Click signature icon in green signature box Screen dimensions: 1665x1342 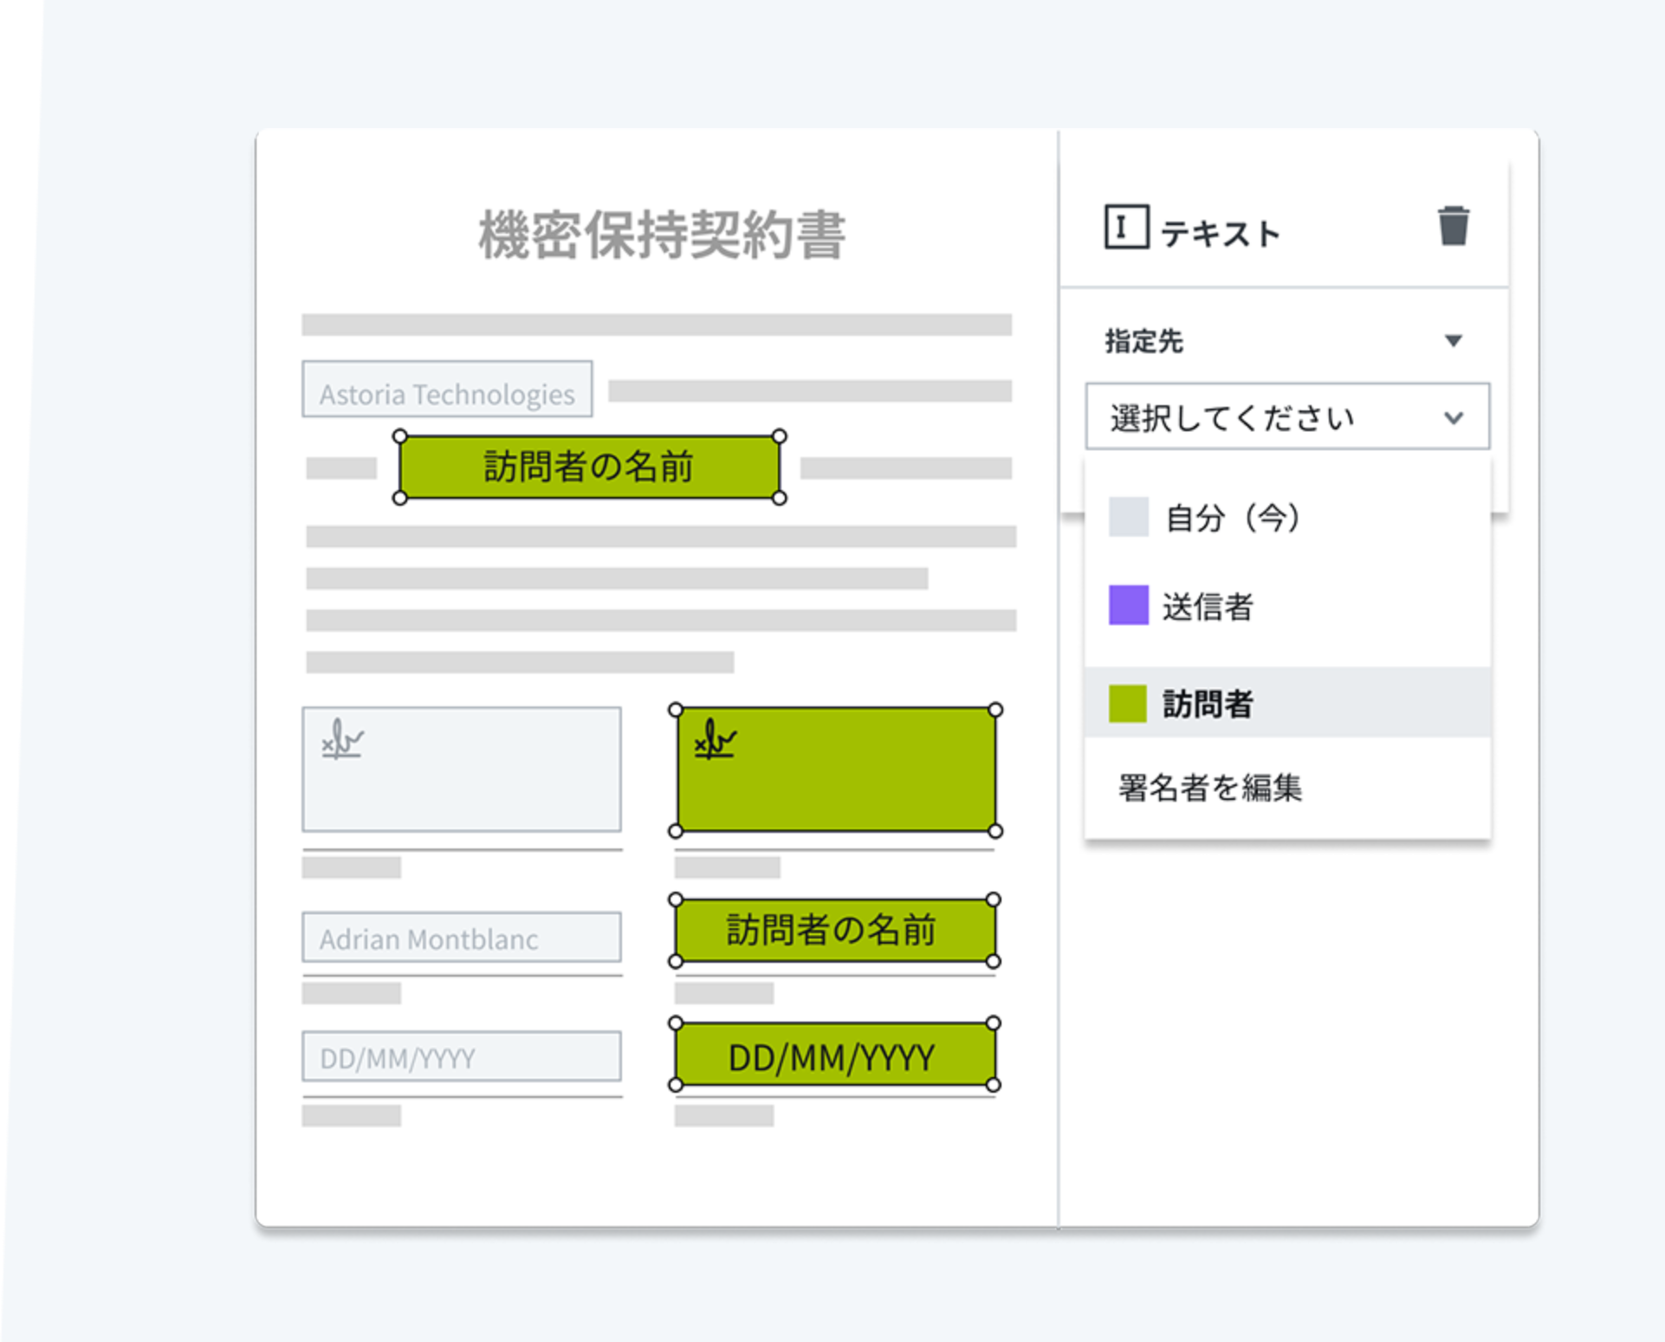pos(715,739)
